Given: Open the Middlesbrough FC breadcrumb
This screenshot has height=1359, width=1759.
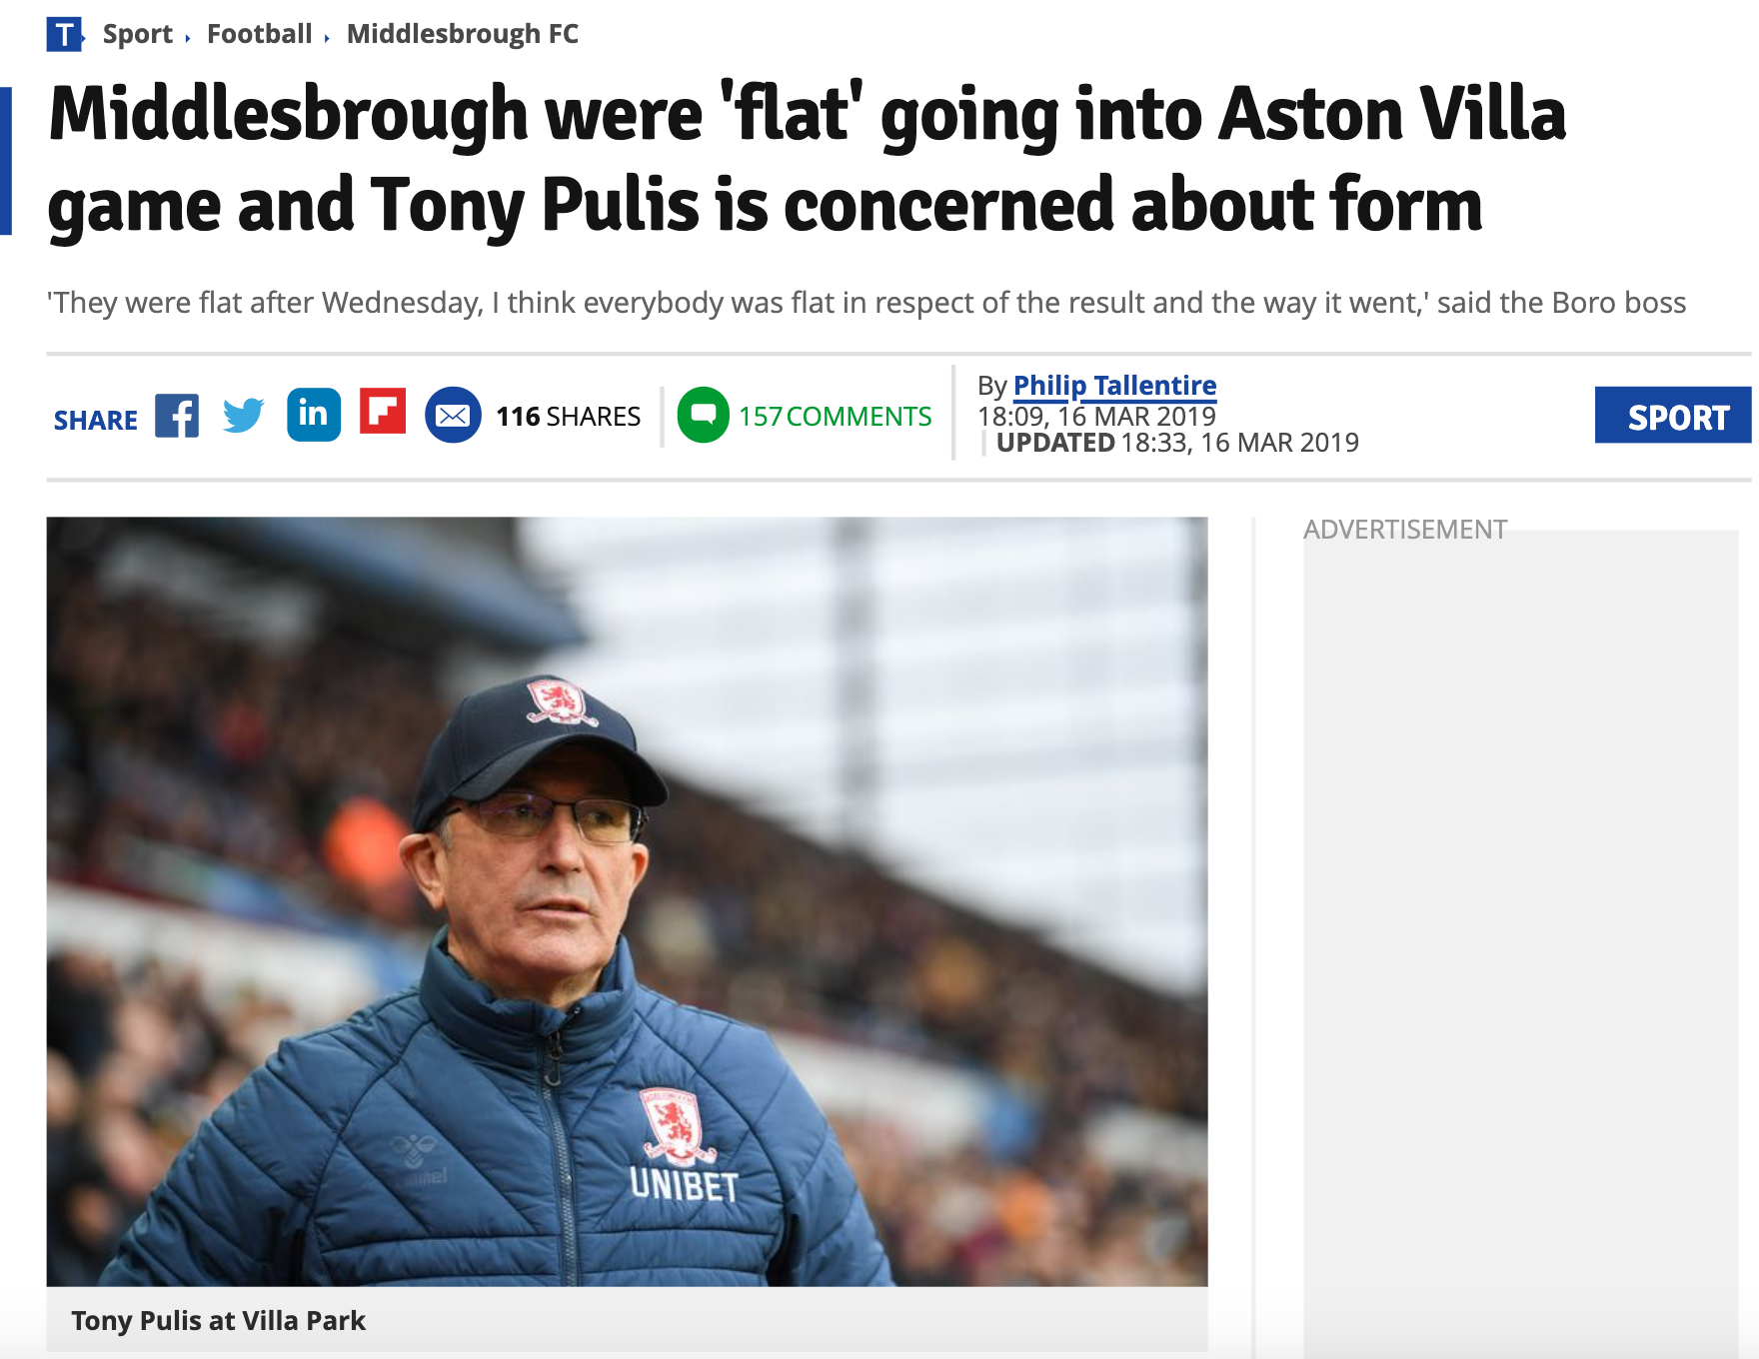Looking at the screenshot, I should pos(462,35).
